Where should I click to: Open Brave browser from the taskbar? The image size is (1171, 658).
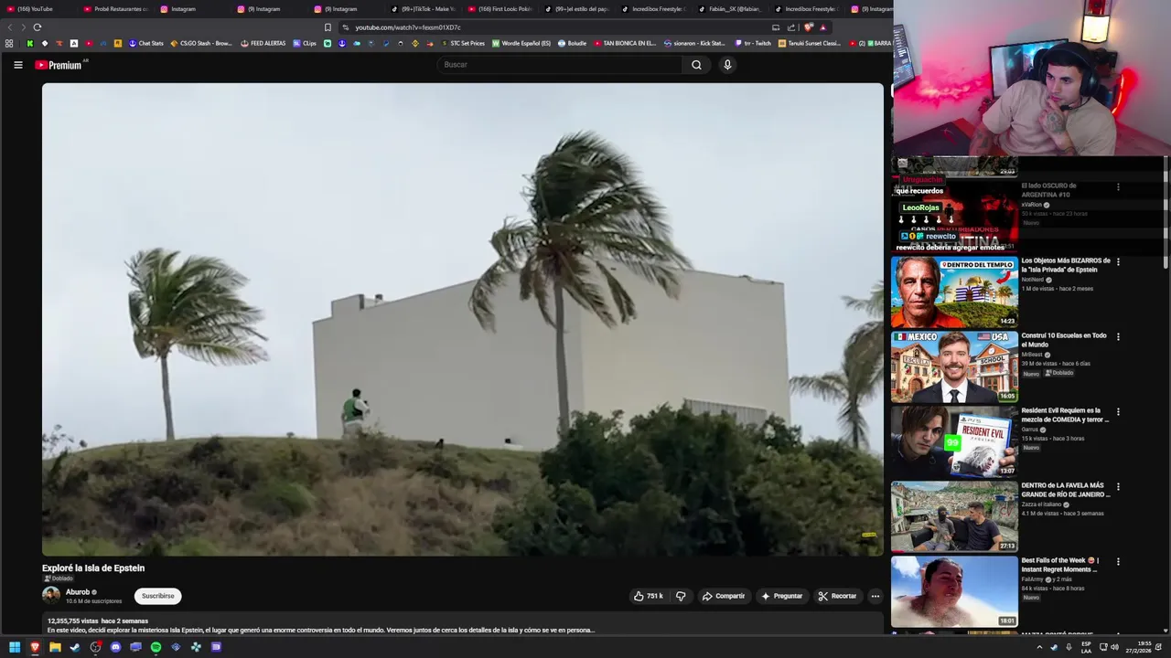pyautogui.click(x=35, y=647)
